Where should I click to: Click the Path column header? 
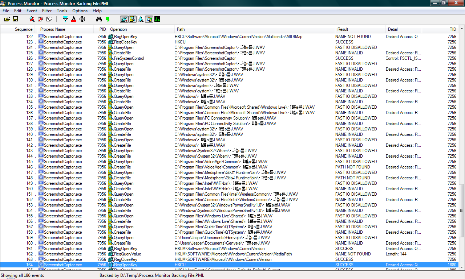pos(254,29)
